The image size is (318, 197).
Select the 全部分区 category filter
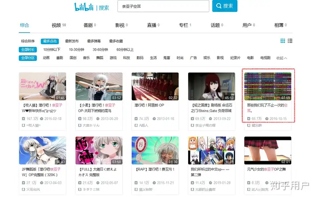click(28, 58)
